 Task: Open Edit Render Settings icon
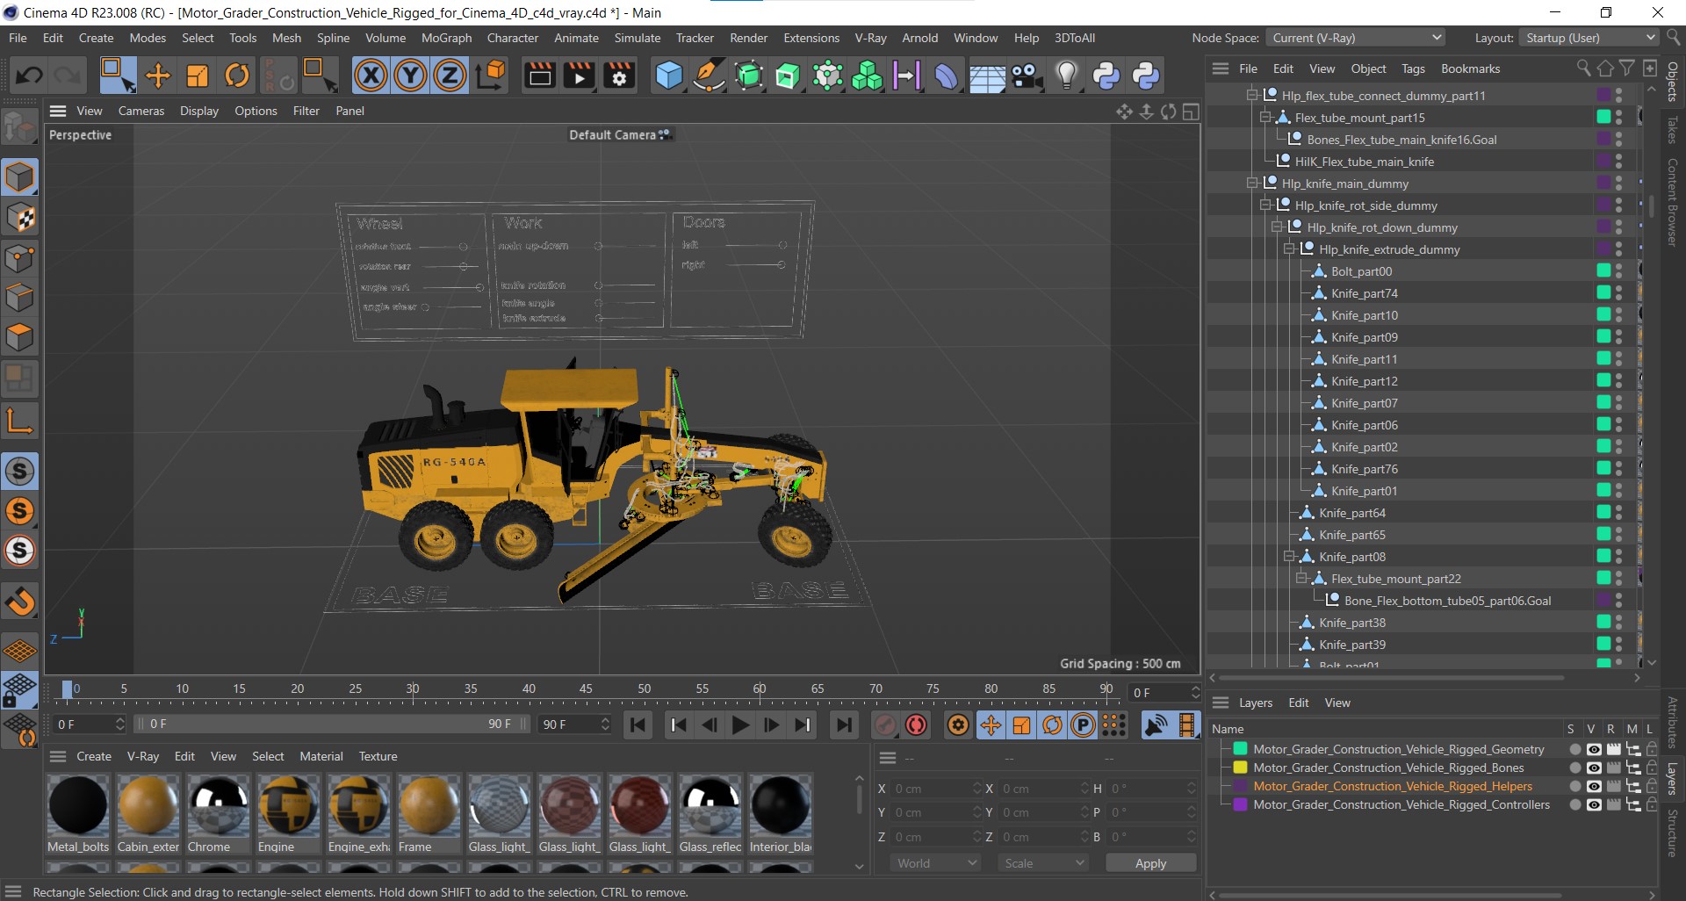618,76
